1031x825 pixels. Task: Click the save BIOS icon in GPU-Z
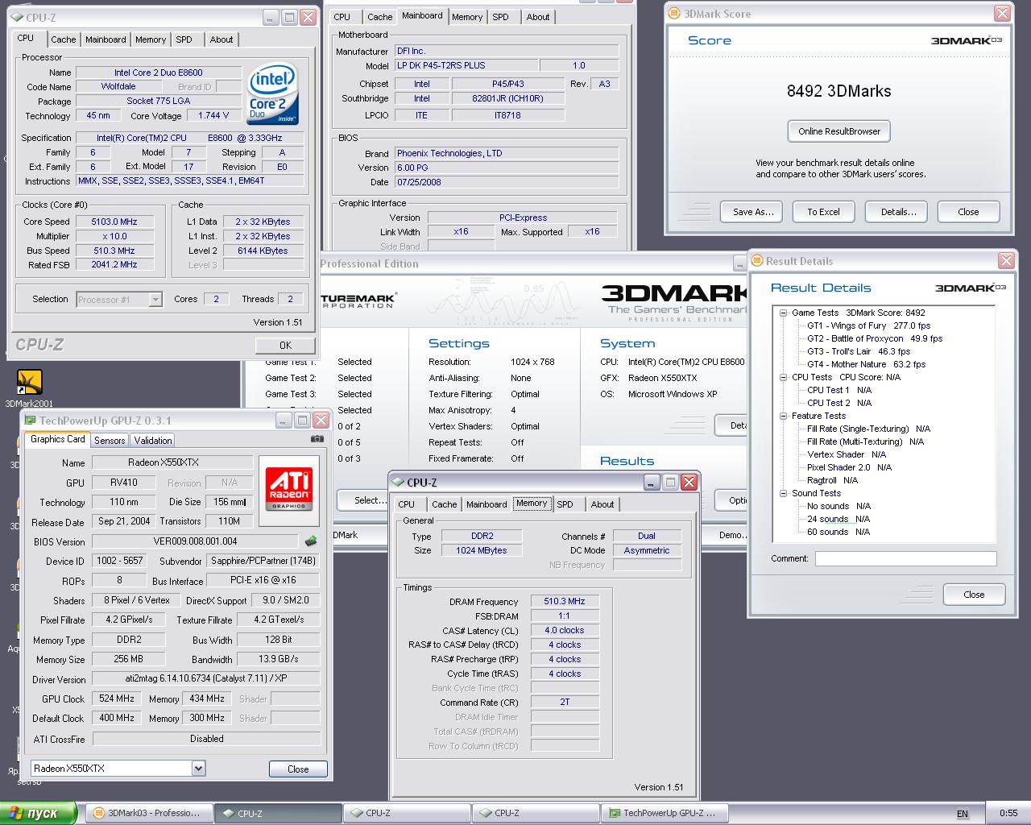(311, 541)
